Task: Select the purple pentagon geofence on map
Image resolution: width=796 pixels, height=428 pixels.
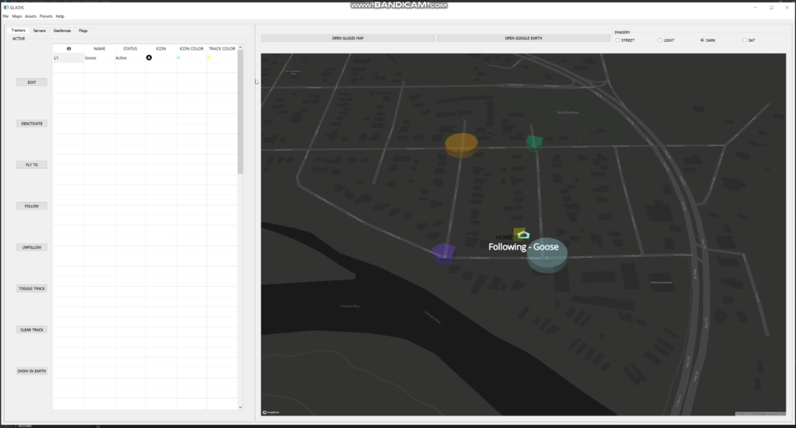Action: (x=444, y=253)
